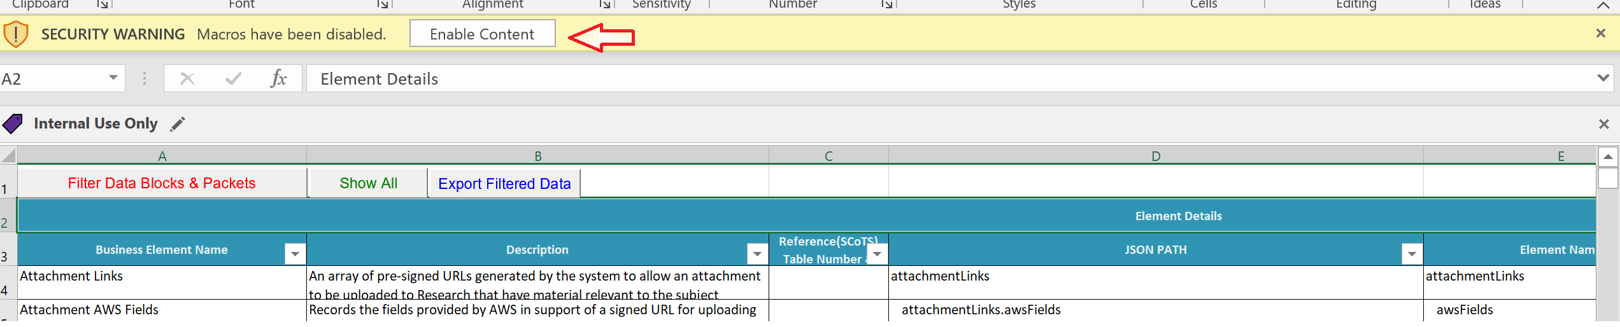
Task: Click the sensitivity label tag icon
Action: pos(13,123)
